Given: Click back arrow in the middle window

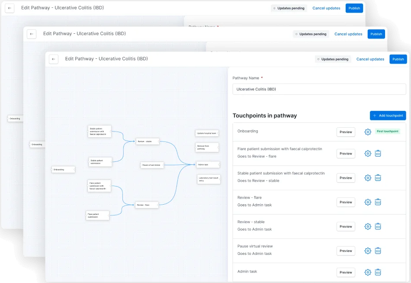Looking at the screenshot, I should pyautogui.click(x=32, y=34).
